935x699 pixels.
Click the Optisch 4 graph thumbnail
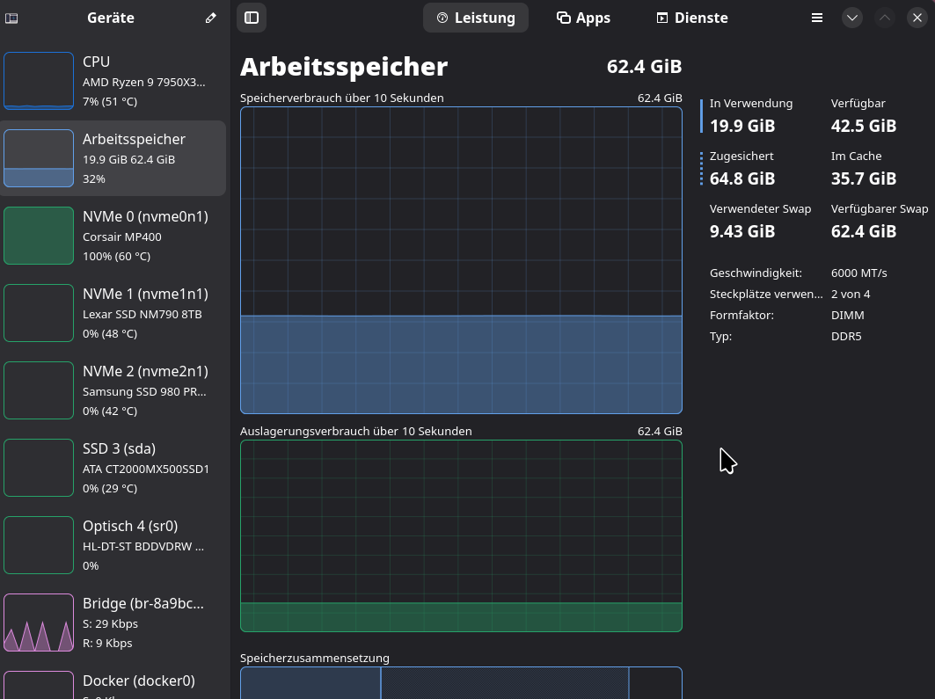pos(39,545)
